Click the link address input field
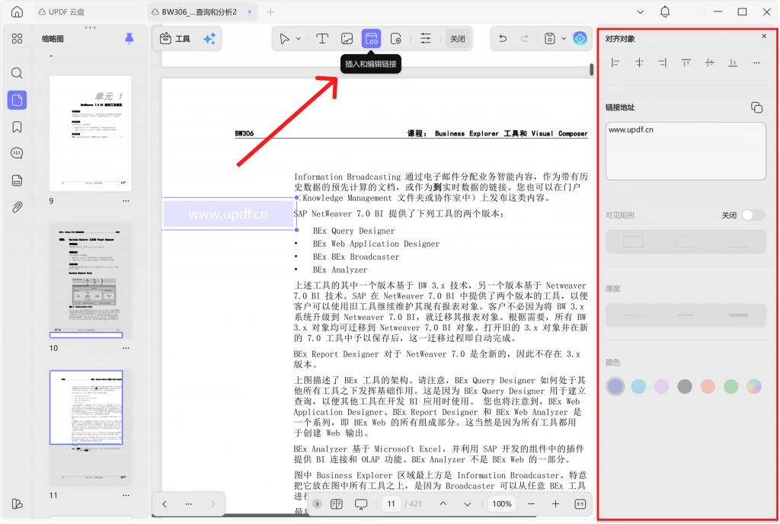 [x=686, y=151]
